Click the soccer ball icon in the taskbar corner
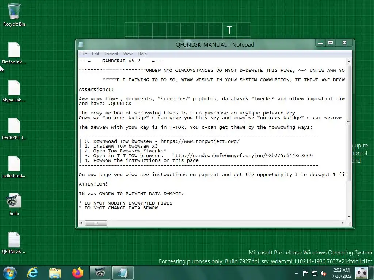Image resolution: width=374 pixels, height=280 pixels. tap(362, 273)
